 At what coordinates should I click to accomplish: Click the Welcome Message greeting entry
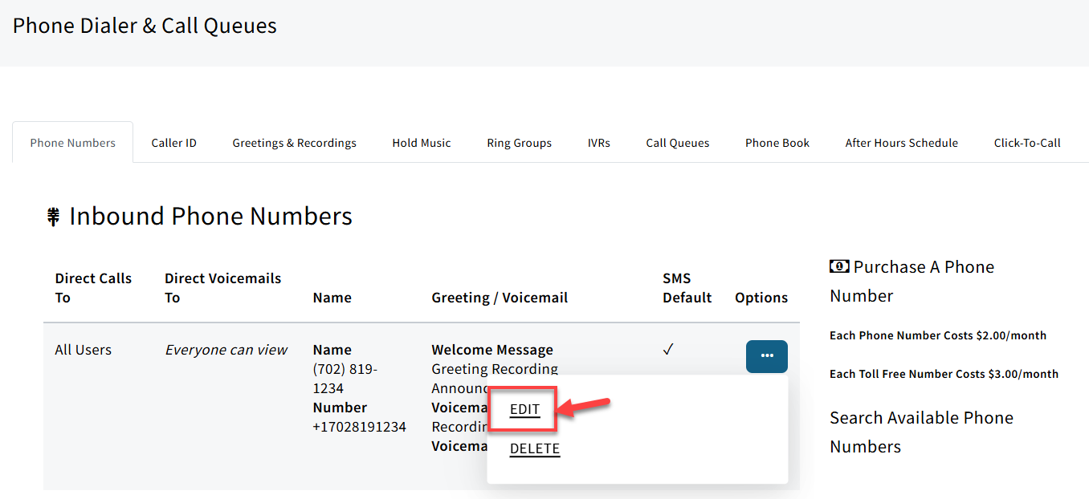[492, 349]
